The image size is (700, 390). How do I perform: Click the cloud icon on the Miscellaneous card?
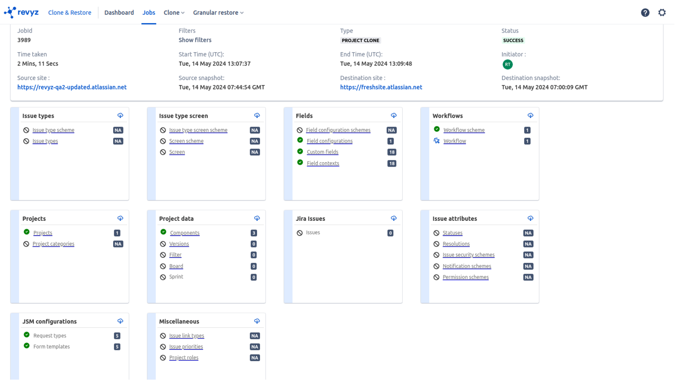[x=257, y=321]
